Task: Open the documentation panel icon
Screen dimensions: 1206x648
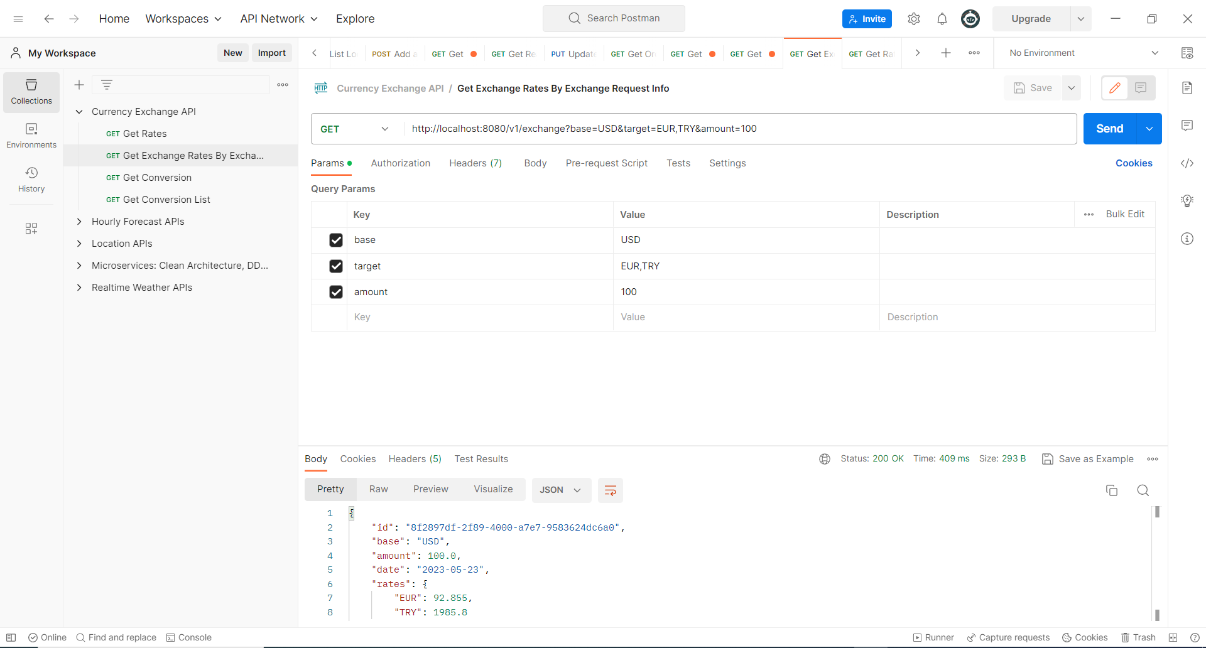Action: (1187, 88)
